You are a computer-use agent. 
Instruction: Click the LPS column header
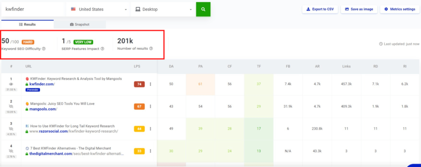pyautogui.click(x=137, y=66)
